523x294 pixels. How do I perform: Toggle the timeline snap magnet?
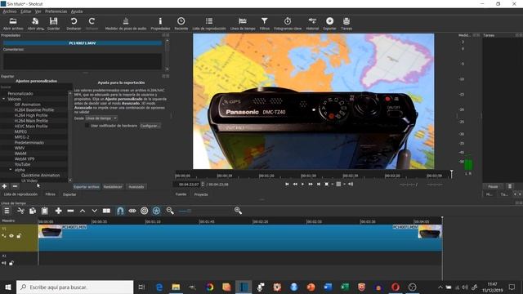click(120, 211)
